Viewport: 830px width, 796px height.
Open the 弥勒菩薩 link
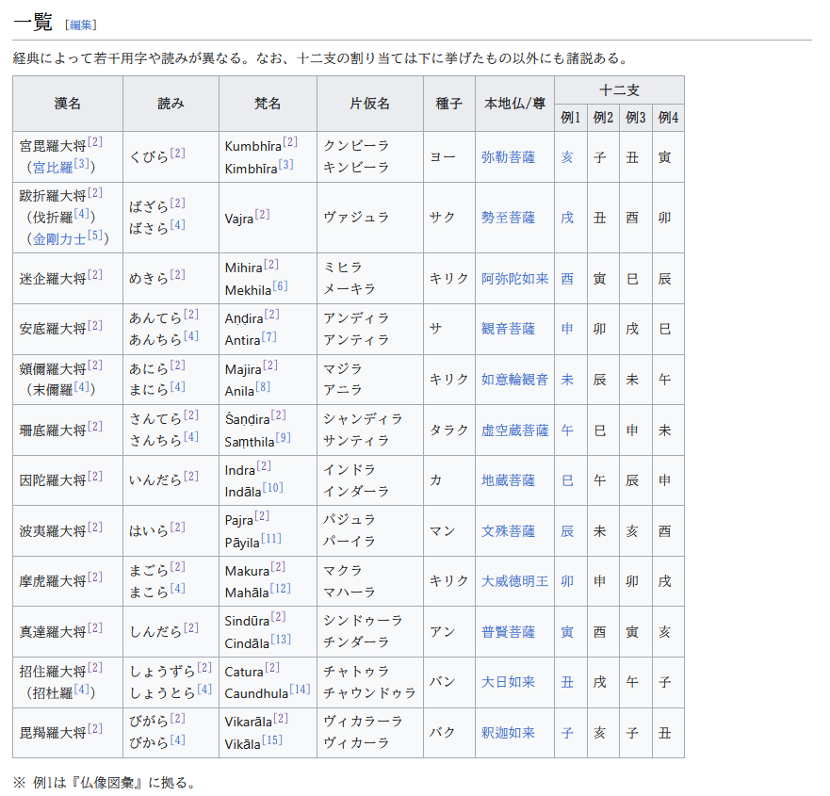[508, 157]
